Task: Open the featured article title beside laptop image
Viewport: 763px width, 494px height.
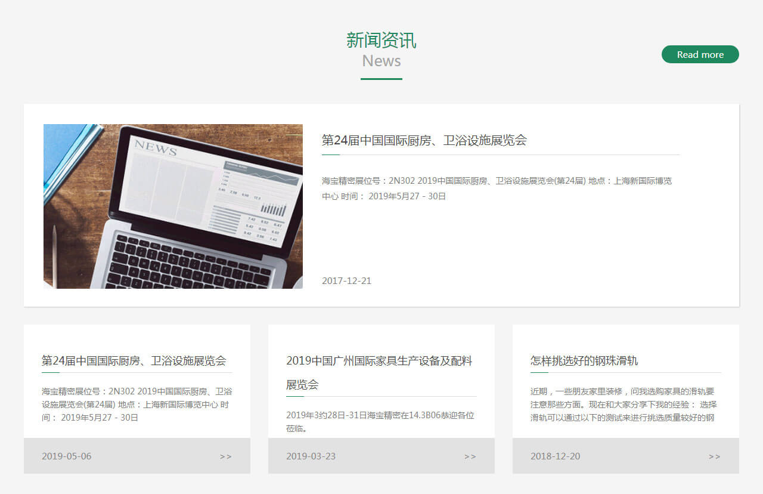Action: (424, 140)
